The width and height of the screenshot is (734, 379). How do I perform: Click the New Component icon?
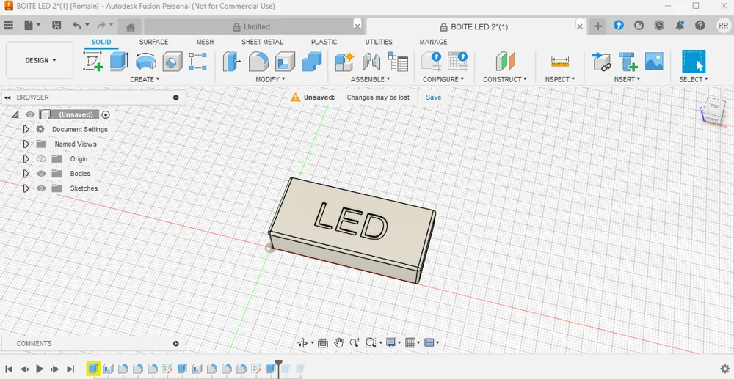point(345,62)
